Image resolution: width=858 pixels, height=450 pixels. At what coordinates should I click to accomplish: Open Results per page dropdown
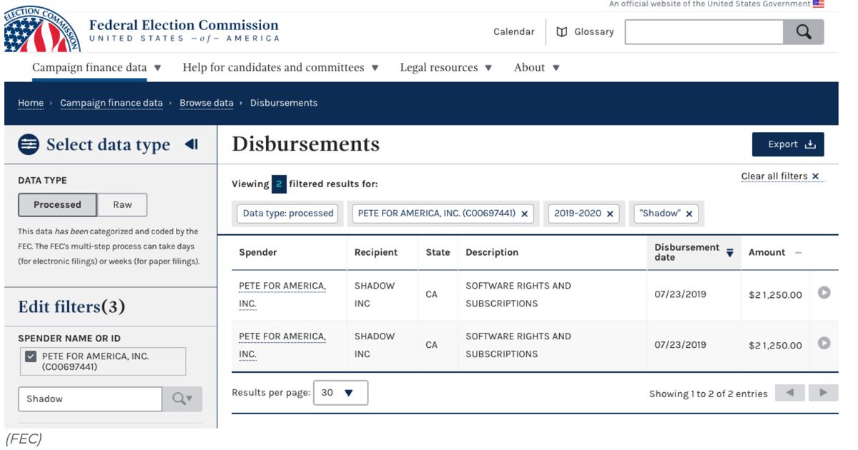point(340,393)
